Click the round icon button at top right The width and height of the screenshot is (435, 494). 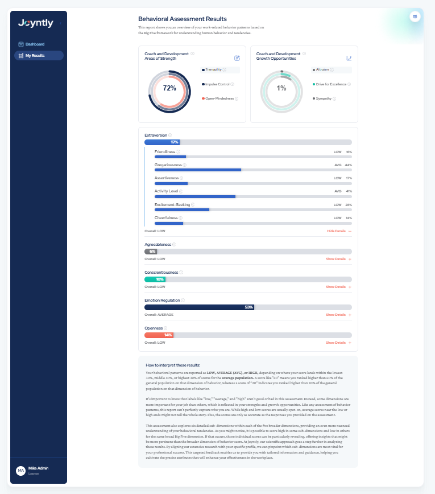(415, 17)
